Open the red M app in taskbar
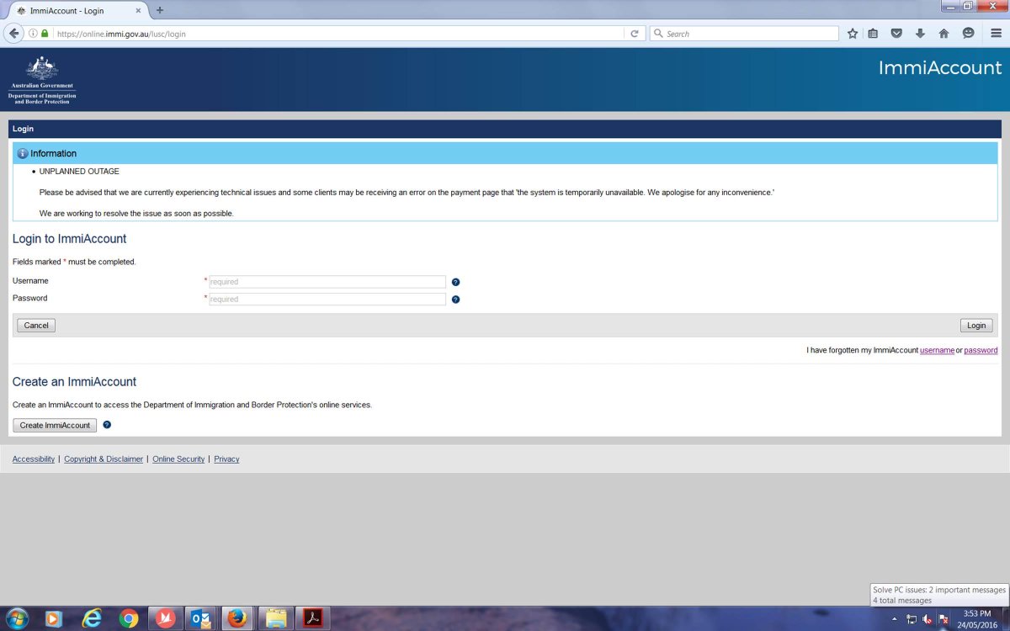The height and width of the screenshot is (631, 1010). point(165,618)
